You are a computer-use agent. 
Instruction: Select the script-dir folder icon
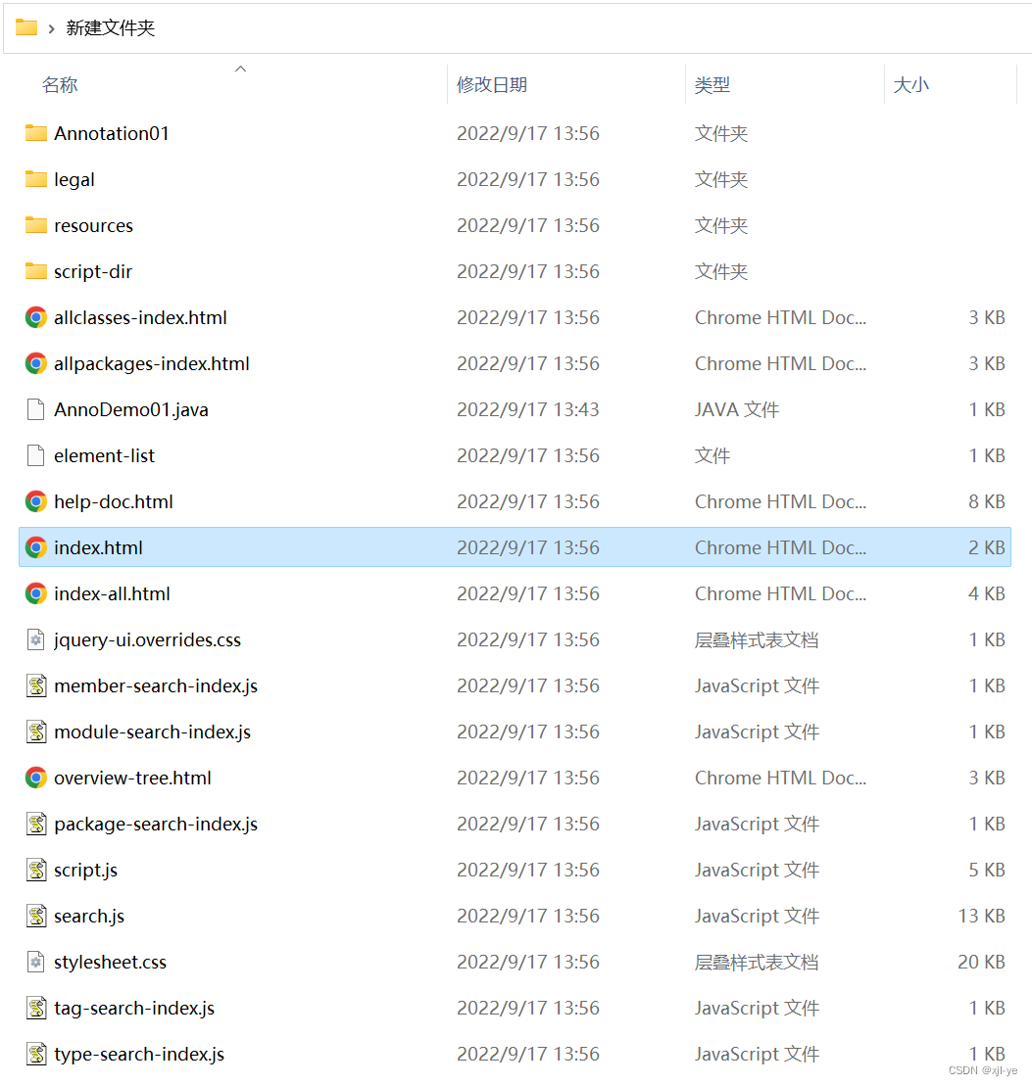[x=36, y=271]
